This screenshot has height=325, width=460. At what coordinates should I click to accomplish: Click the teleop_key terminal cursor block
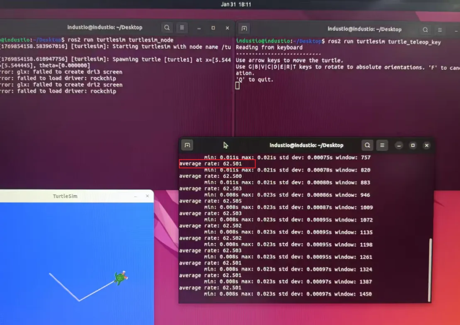[237, 86]
